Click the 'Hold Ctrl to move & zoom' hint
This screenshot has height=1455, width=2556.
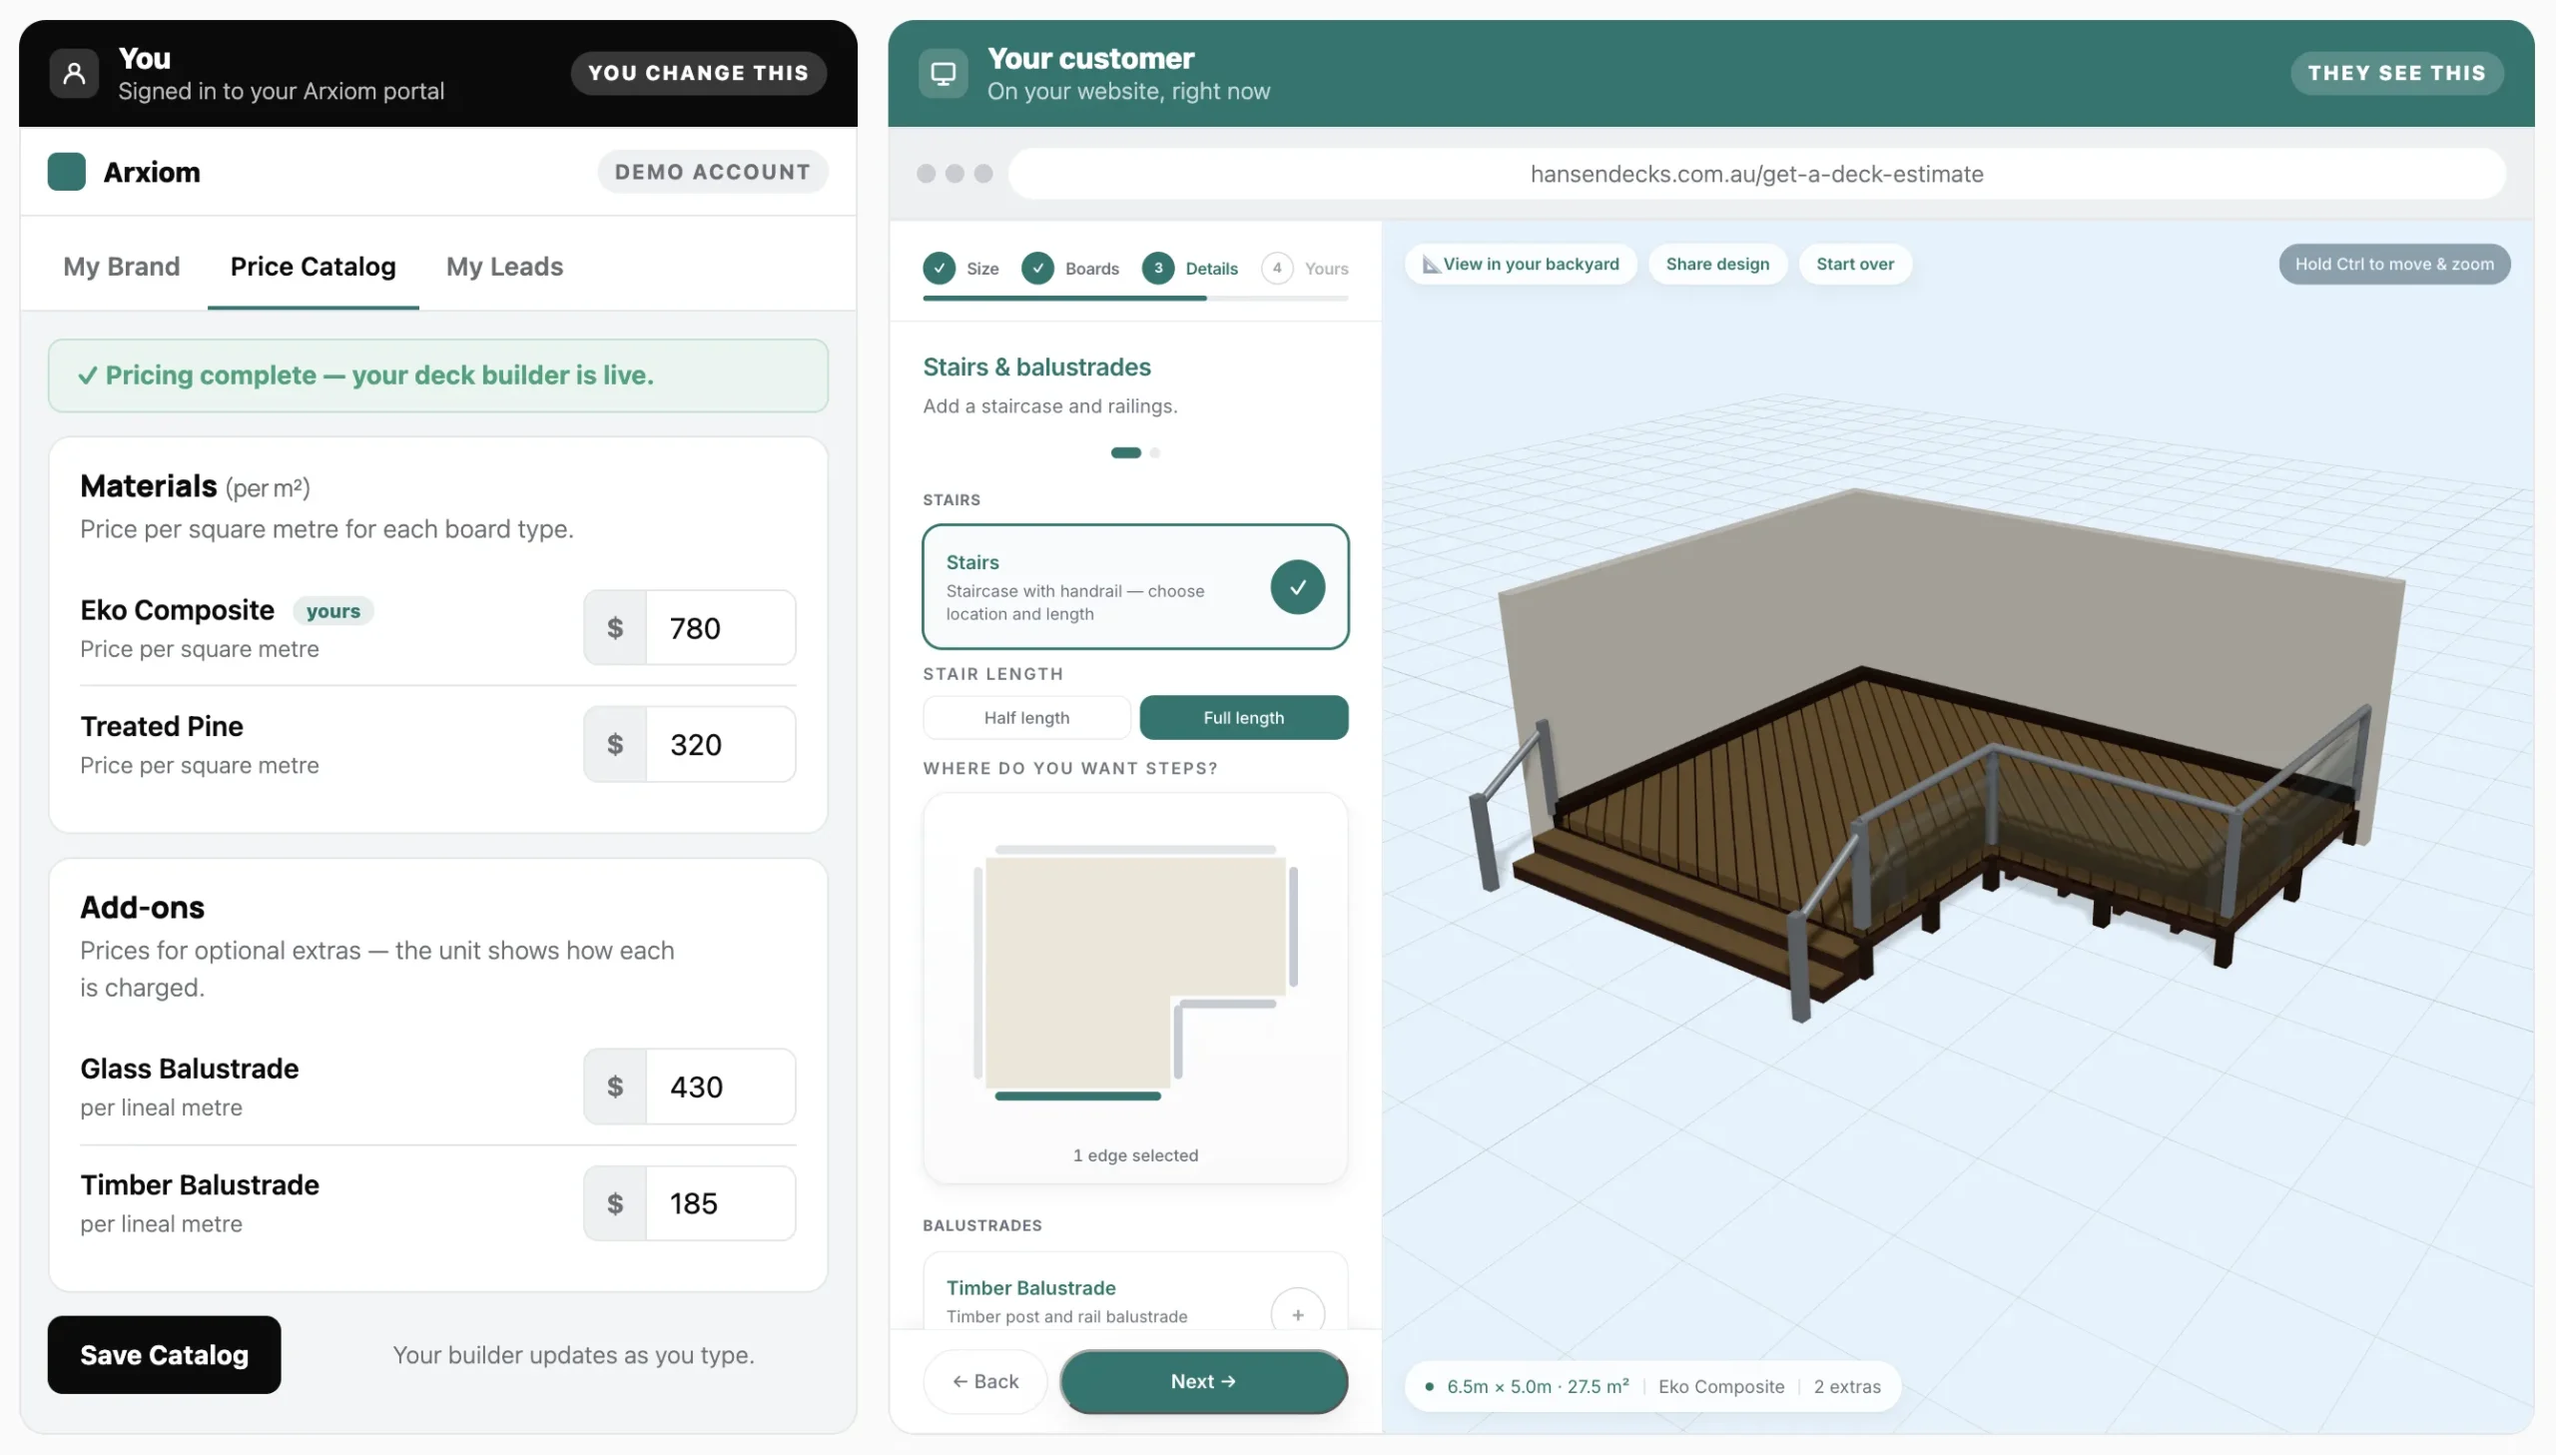(2394, 264)
